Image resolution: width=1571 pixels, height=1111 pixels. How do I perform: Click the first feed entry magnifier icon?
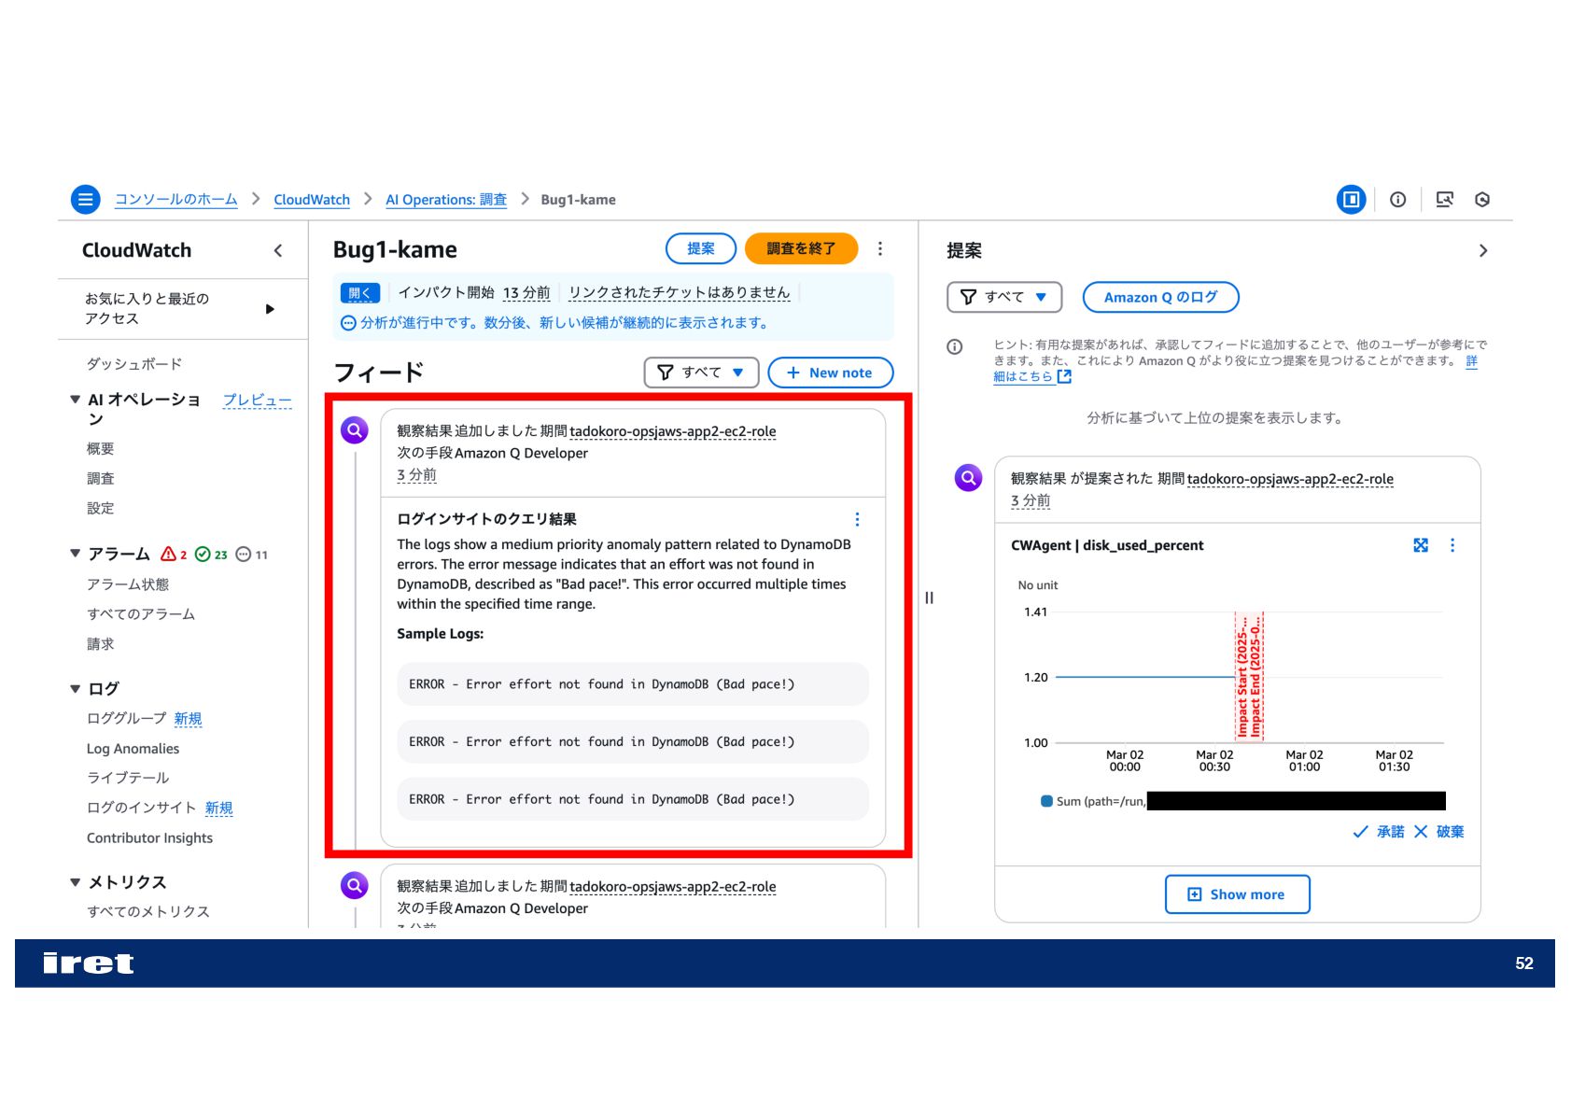point(355,430)
